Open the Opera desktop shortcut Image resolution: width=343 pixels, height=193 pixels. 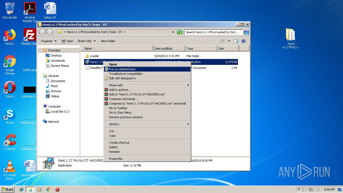10,90
